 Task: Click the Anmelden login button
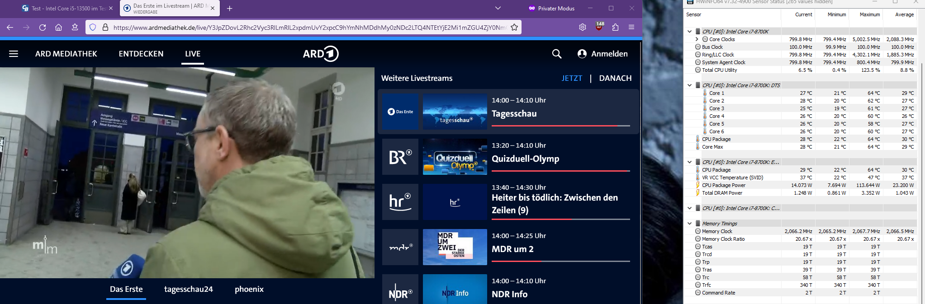pos(602,54)
